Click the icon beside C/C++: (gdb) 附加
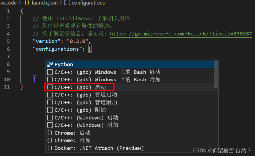Image resolution: width=255 pixels, height=156 pixels. (x=50, y=110)
